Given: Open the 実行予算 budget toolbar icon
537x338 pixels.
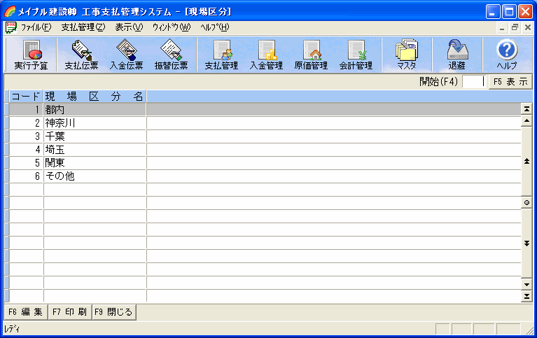Looking at the screenshot, I should pyautogui.click(x=31, y=55).
